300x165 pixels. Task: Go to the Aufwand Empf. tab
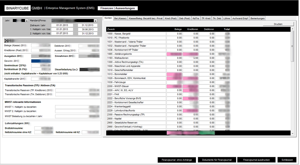click(240, 18)
